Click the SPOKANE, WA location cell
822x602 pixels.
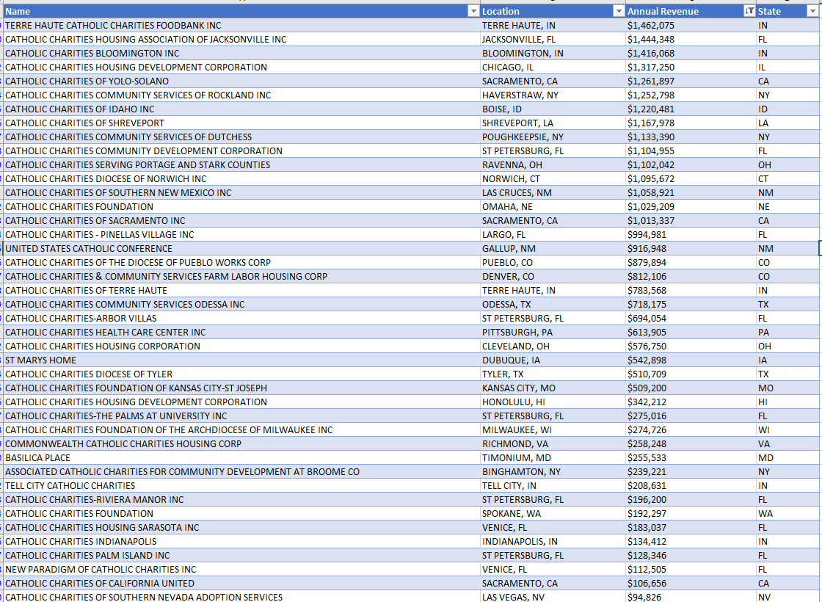553,513
